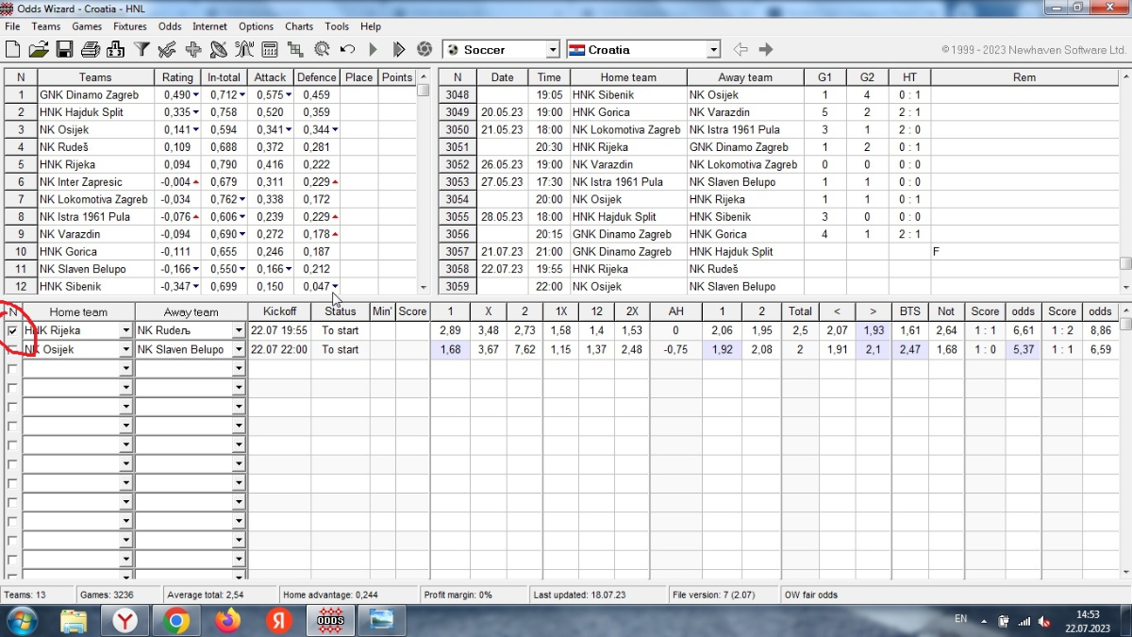Click teams table vertical scrollbar
This screenshot has width=1132, height=637.
423,181
